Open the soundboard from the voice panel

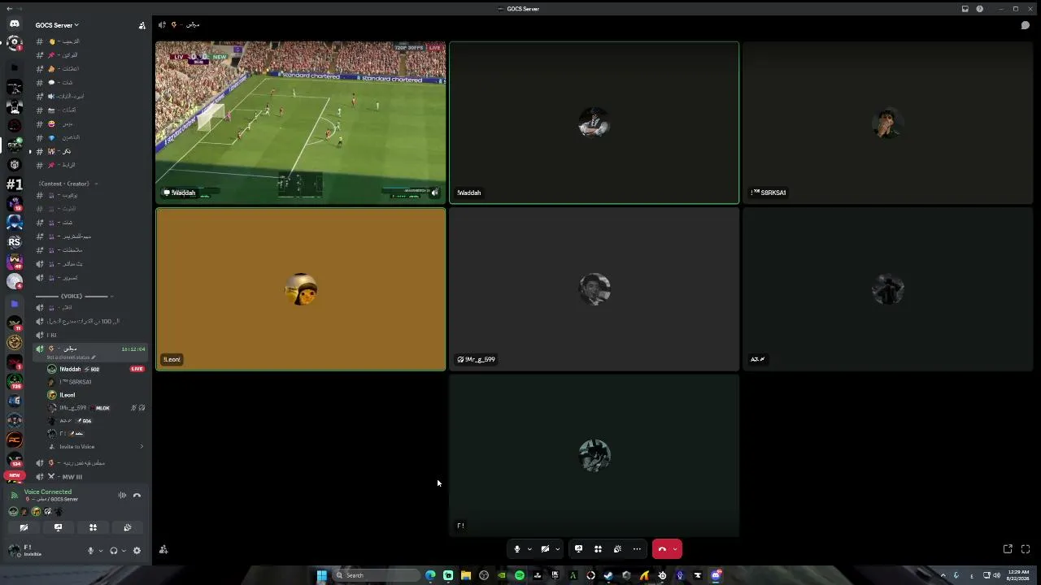(128, 527)
